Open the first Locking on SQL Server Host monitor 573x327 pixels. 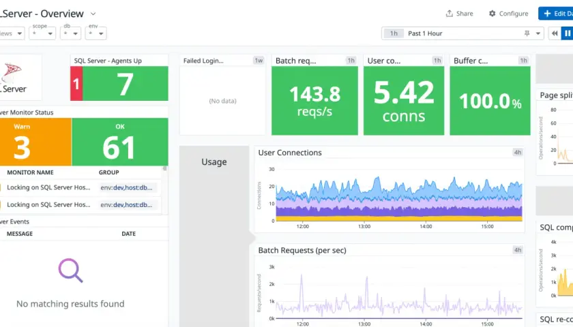pos(48,187)
